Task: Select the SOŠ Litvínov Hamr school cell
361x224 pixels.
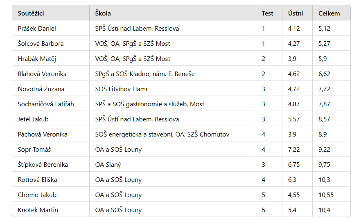Action: [x=173, y=89]
